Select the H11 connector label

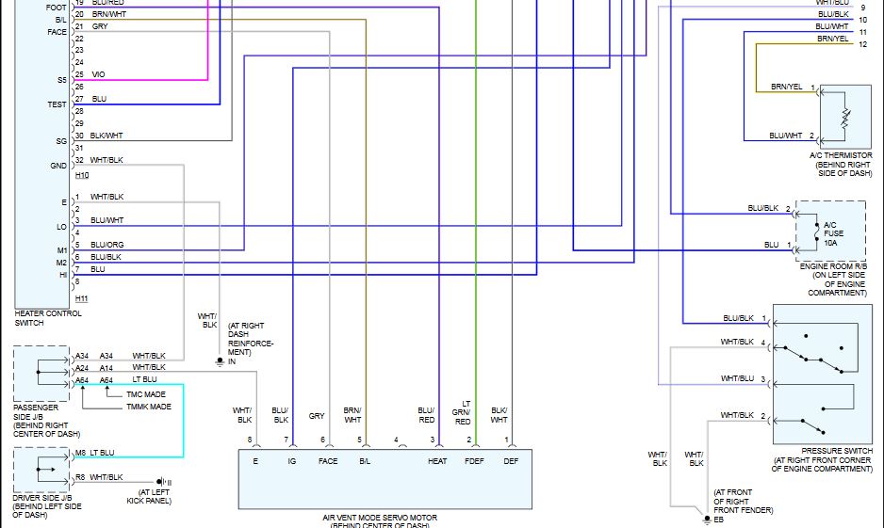(x=81, y=298)
